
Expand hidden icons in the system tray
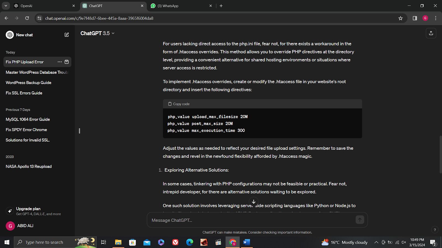[x=376, y=242]
